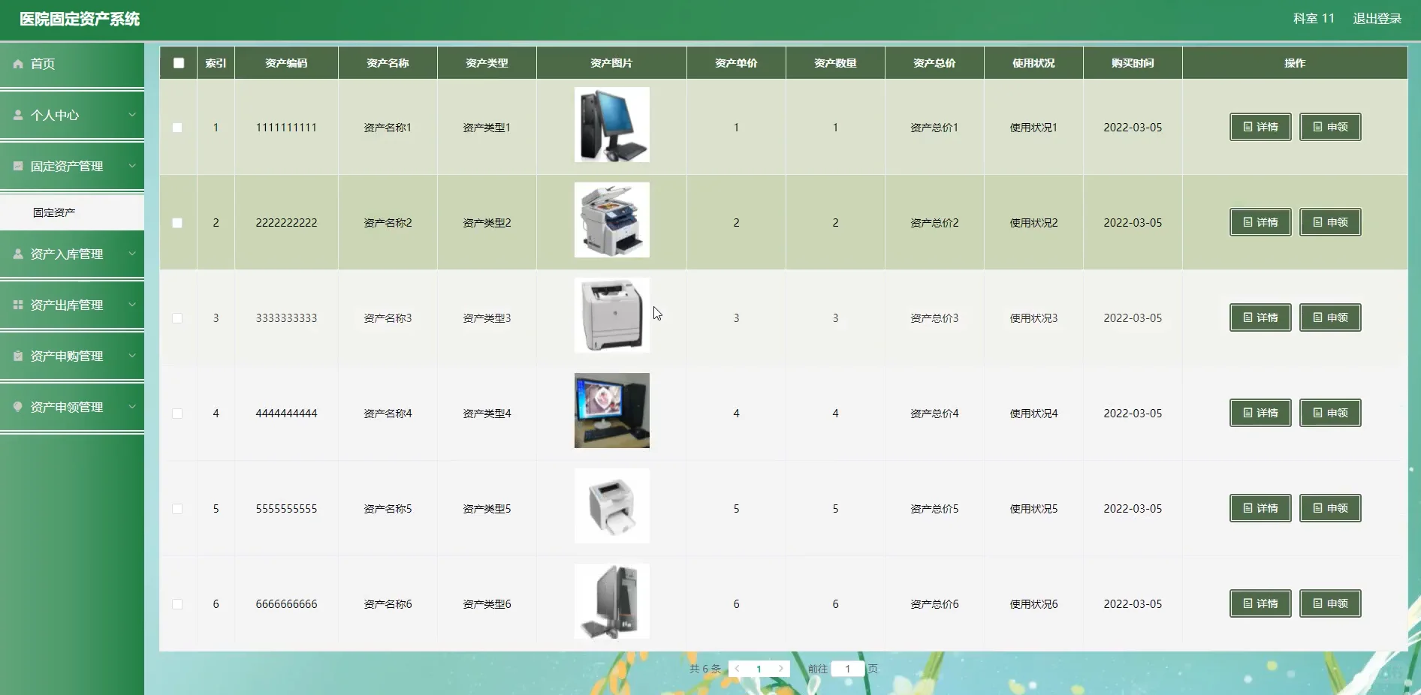View 详情 for 资产名称1
Viewport: 1421px width, 695px height.
[x=1260, y=127]
